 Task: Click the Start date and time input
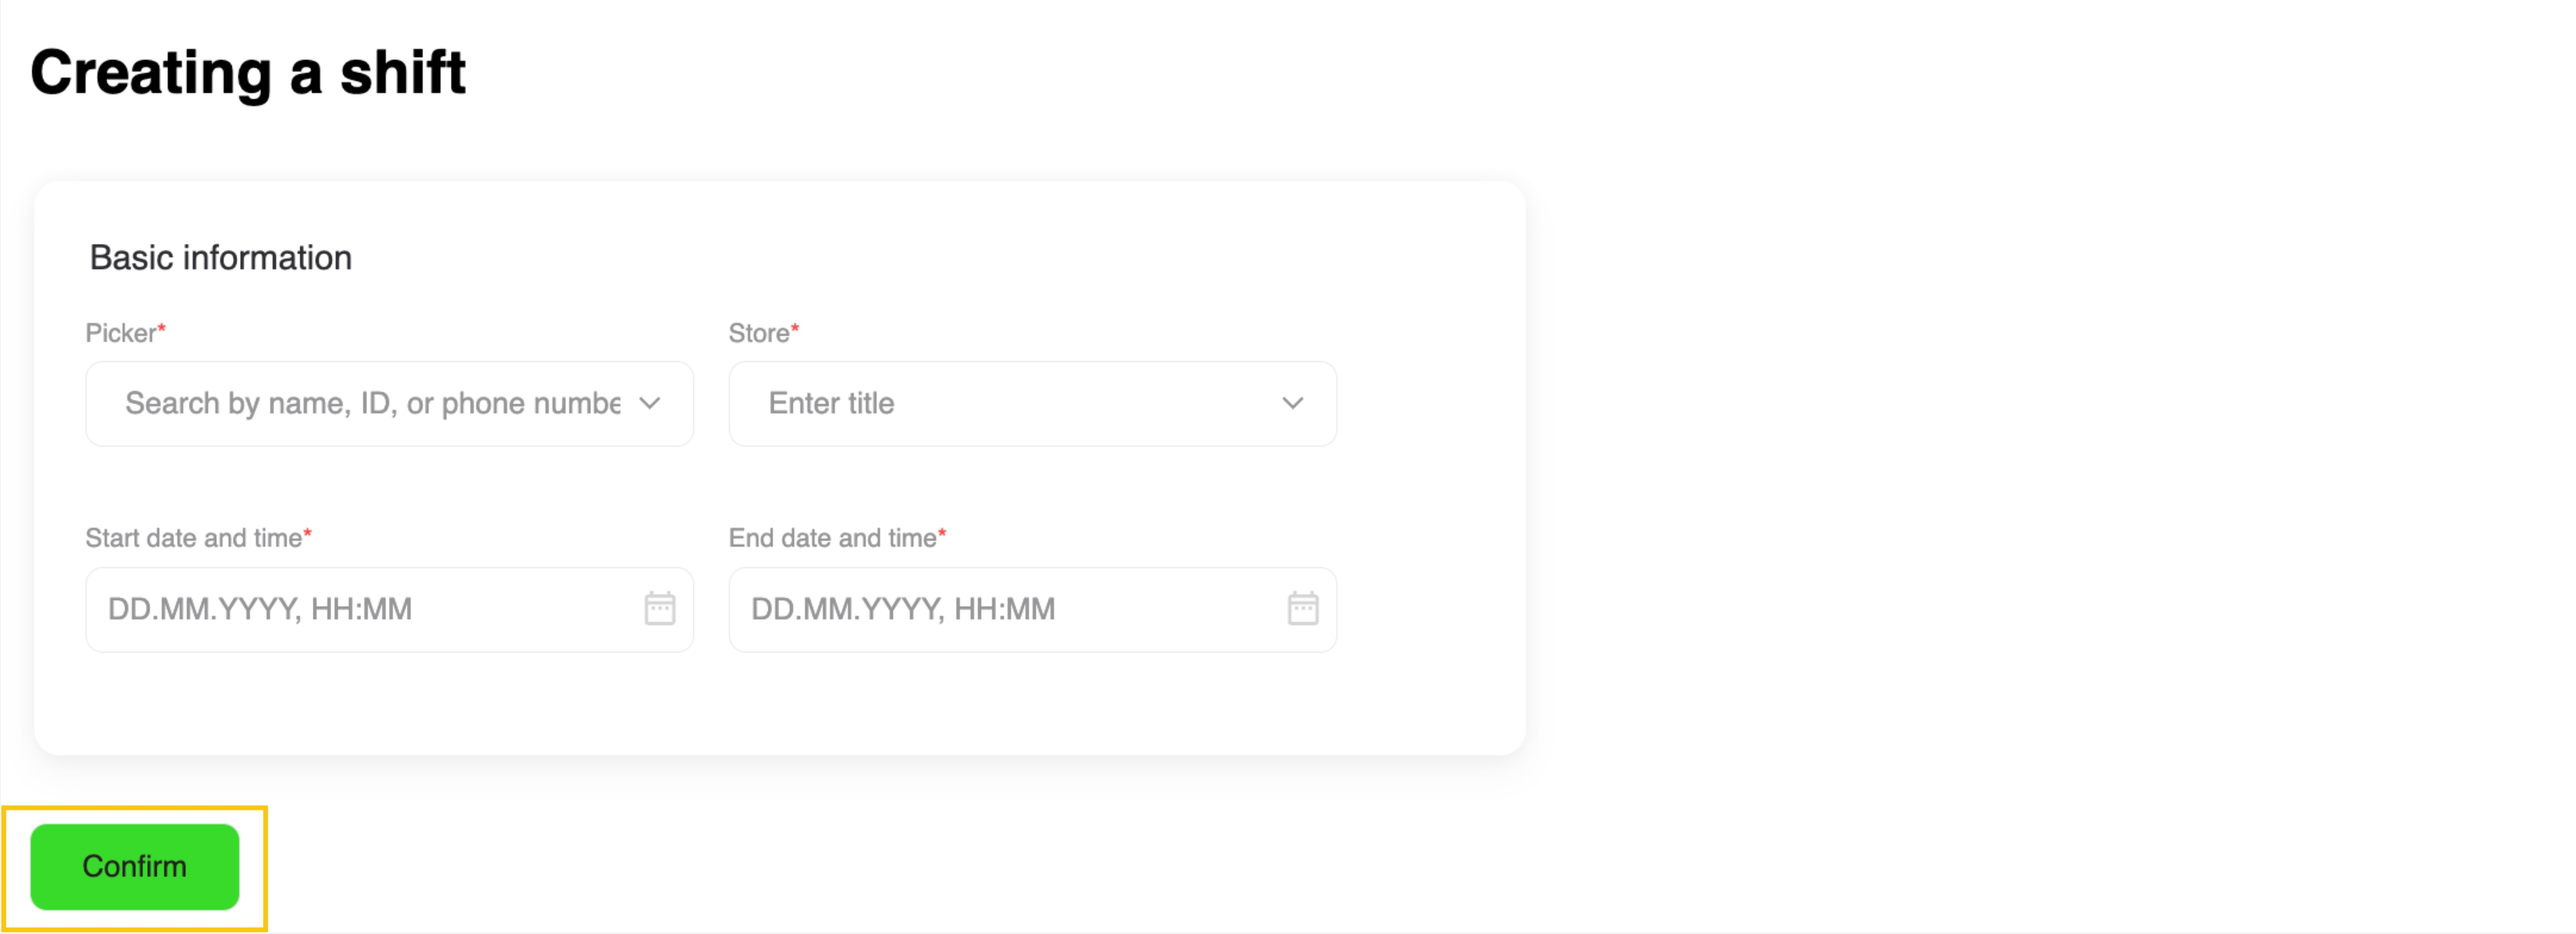point(360,609)
